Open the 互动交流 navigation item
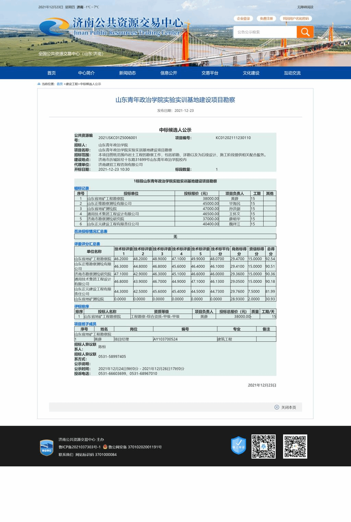The height and width of the screenshot is (522, 351). (292, 73)
